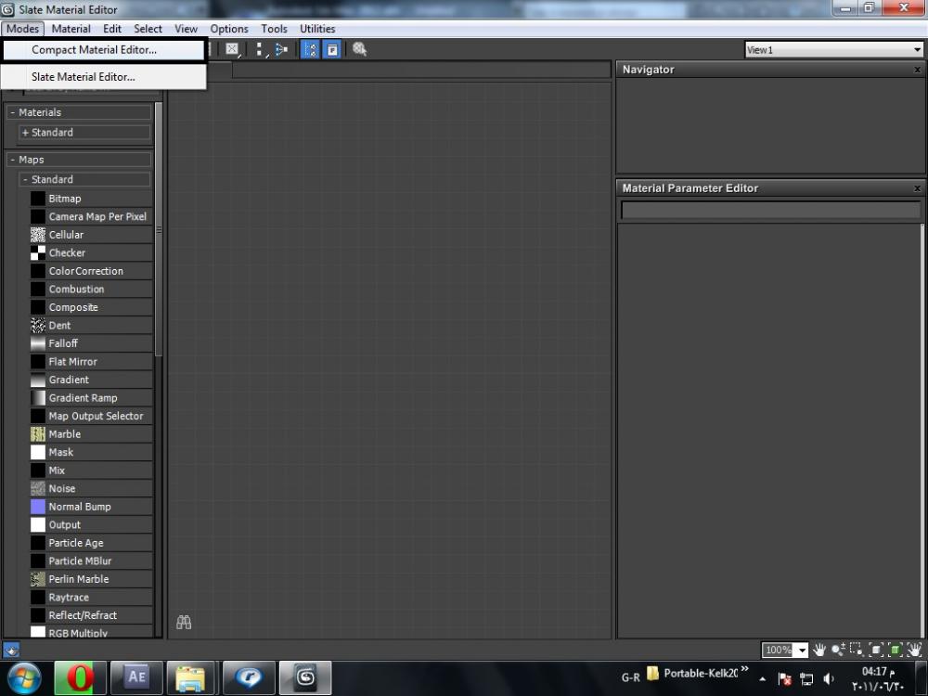The height and width of the screenshot is (696, 928).
Task: Select the Pan tool
Action: pos(819,650)
